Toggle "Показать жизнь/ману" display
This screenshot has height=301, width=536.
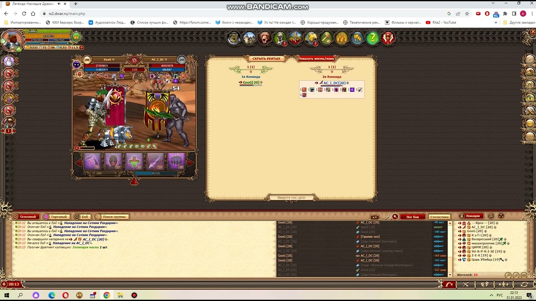click(x=316, y=59)
